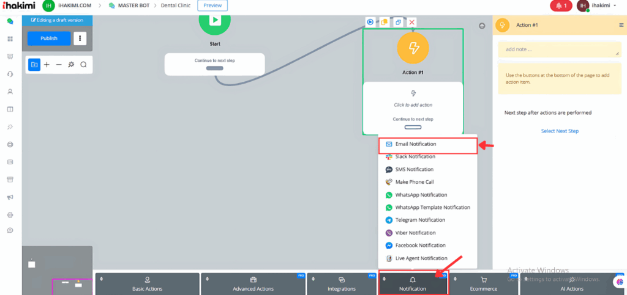The image size is (627, 295).
Task: Delete Action #1 using red X icon
Action: (x=412, y=23)
